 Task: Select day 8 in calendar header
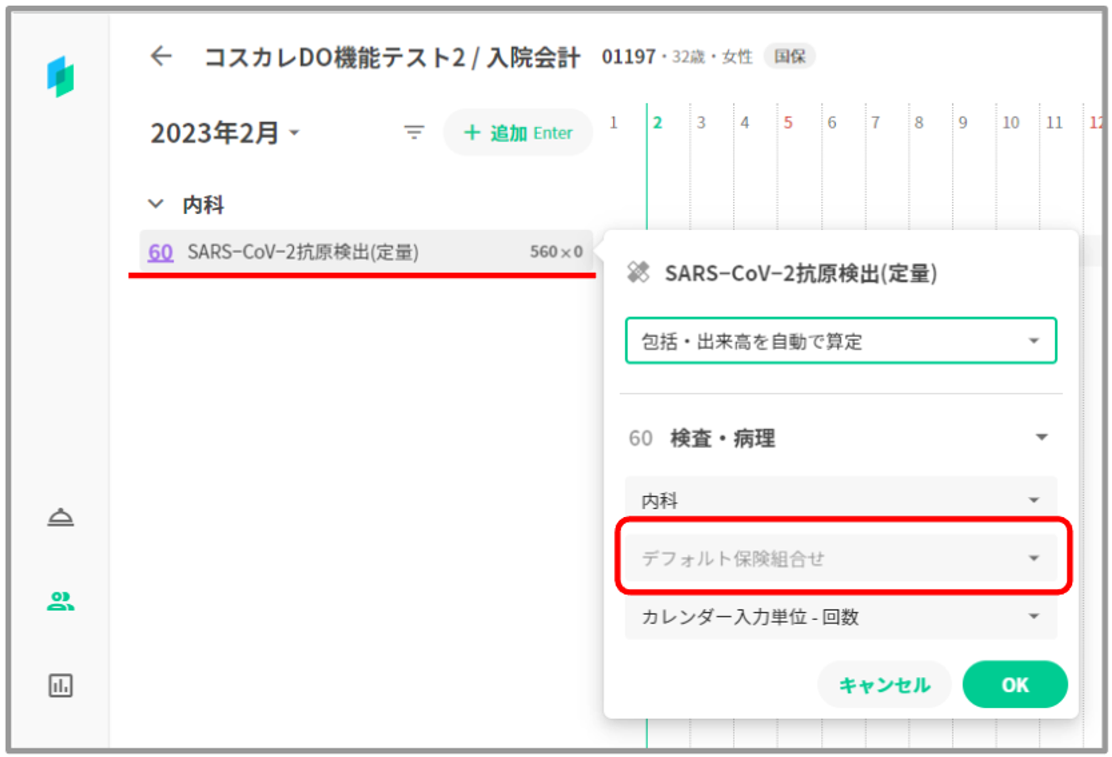coord(919,122)
